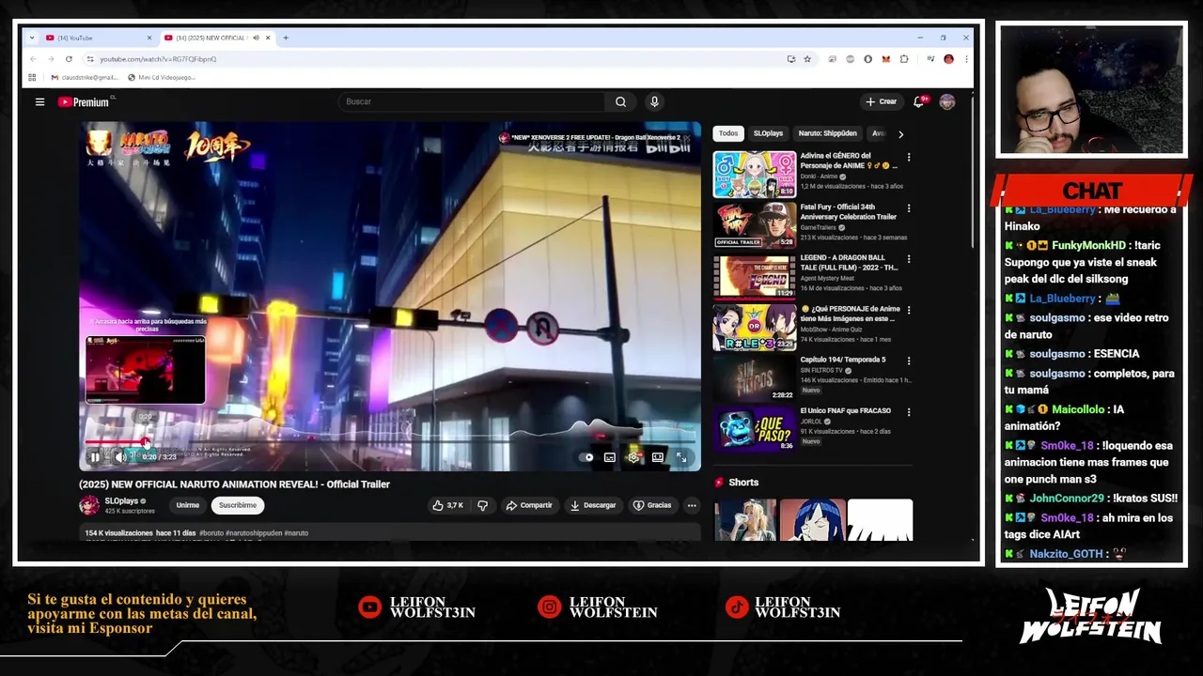Activate voice search microphone
Screen dimensions: 1203x676
click(654, 101)
